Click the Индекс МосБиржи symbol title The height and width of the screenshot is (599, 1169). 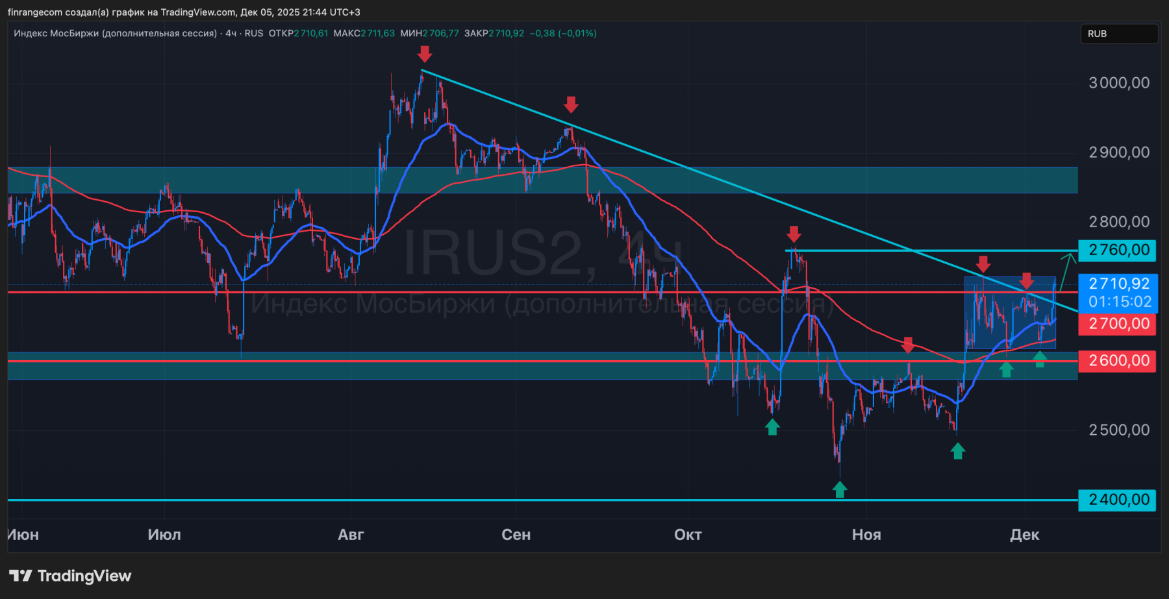point(115,33)
